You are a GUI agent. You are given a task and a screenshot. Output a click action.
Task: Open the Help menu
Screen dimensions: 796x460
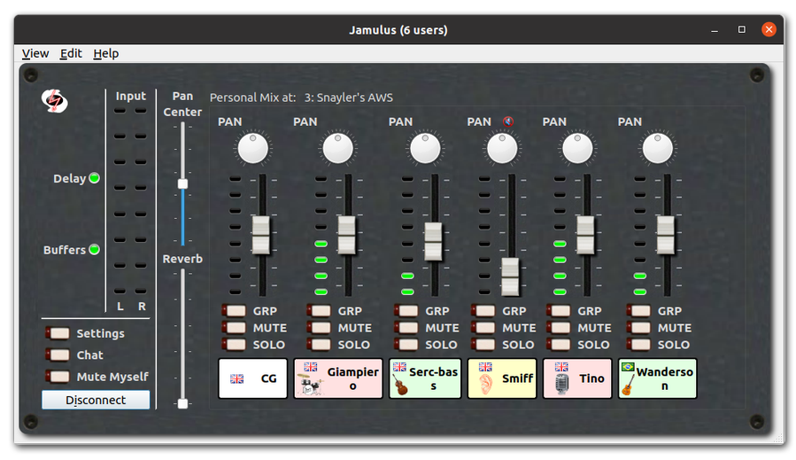coord(105,53)
